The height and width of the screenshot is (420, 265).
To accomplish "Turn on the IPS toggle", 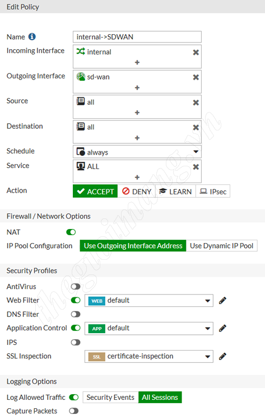I will click(x=76, y=342).
